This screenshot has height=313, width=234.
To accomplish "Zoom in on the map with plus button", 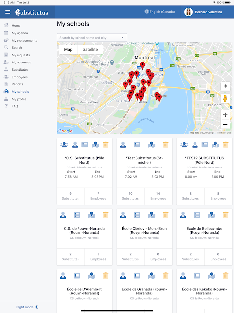I will pyautogui.click(x=225, y=115).
